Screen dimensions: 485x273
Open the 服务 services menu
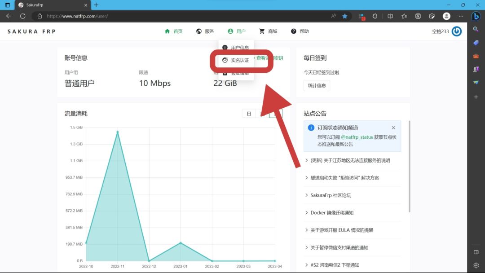pos(205,31)
